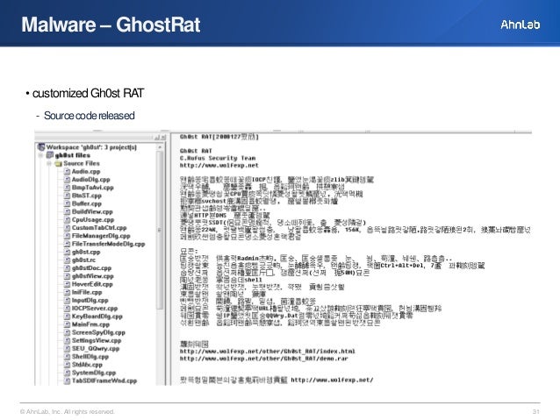Open KeyBoardDlg.cpp file
Image resolution: width=560 pixels, height=420 pixels.
(x=97, y=317)
